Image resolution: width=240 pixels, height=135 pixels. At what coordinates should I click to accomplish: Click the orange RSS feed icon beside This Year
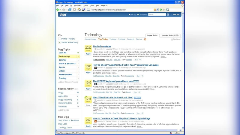(x=145, y=39)
